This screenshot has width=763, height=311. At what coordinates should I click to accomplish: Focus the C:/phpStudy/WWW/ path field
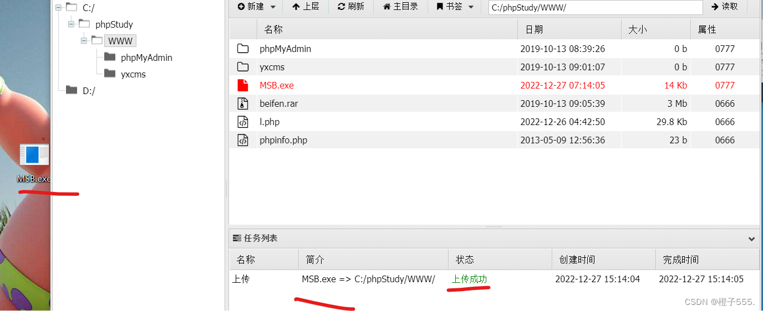596,7
